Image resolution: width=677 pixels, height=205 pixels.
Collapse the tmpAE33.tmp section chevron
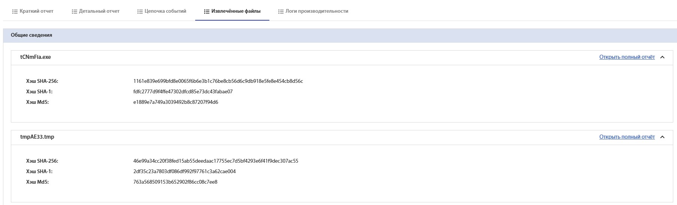click(662, 137)
